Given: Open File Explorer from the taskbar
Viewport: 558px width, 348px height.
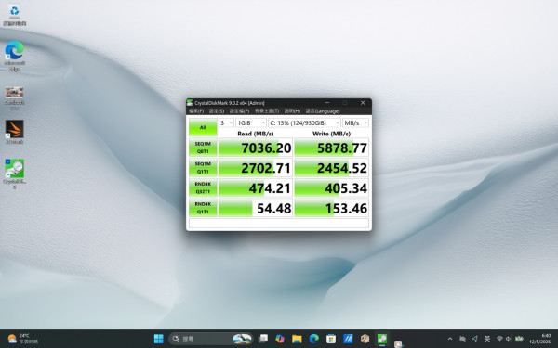Looking at the screenshot, I should click(297, 339).
